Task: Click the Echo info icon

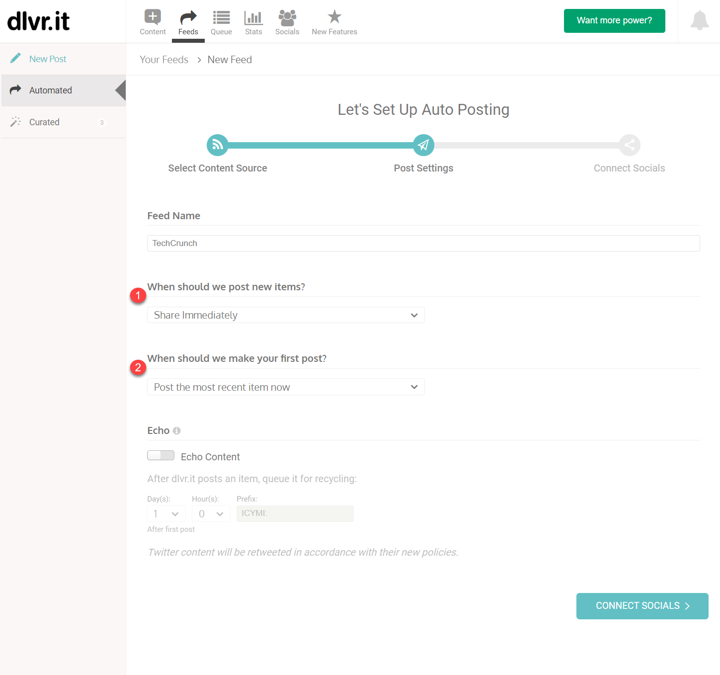Action: tap(176, 431)
